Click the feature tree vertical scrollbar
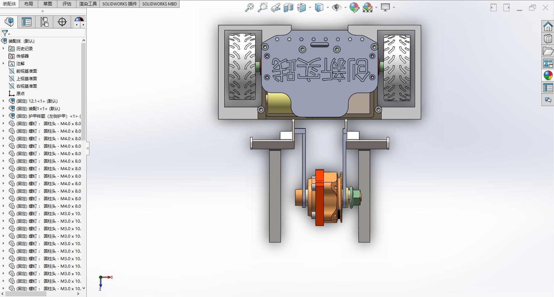Screen dimensions: 554x297 84,92
